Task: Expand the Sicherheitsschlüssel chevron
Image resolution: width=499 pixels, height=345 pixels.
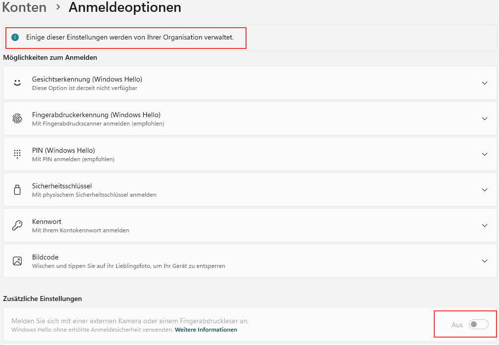Action: coord(485,190)
